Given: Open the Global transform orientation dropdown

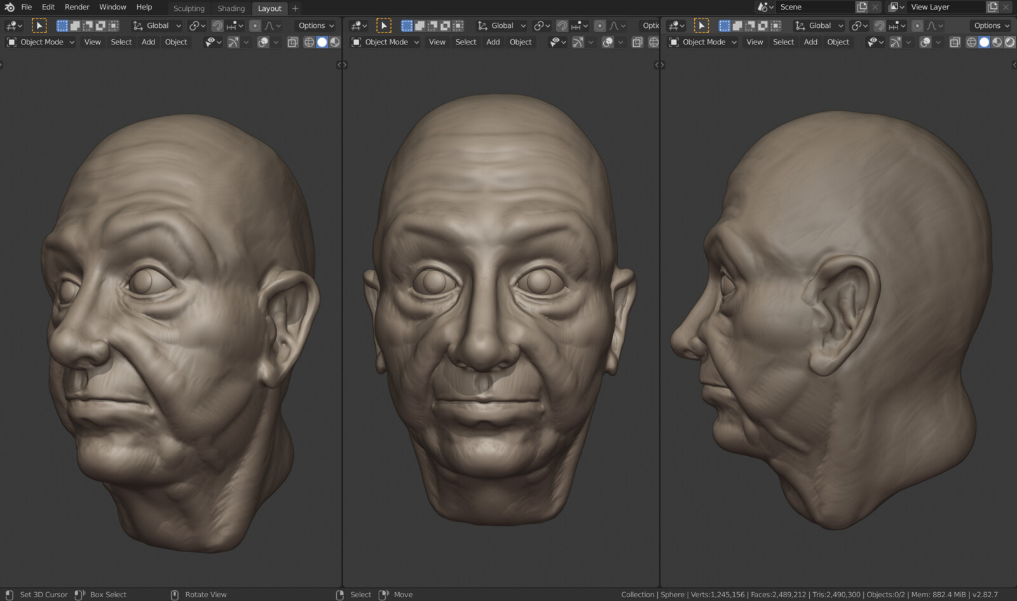Looking at the screenshot, I should coord(156,25).
